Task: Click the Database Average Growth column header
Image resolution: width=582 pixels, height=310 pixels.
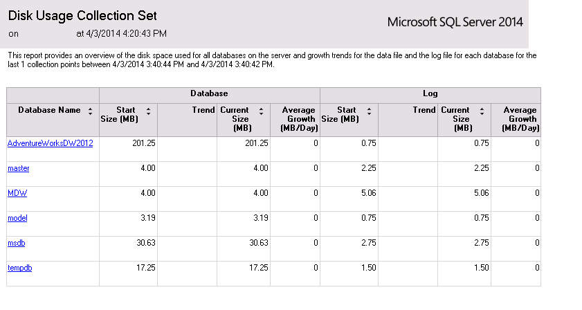Action: point(298,119)
